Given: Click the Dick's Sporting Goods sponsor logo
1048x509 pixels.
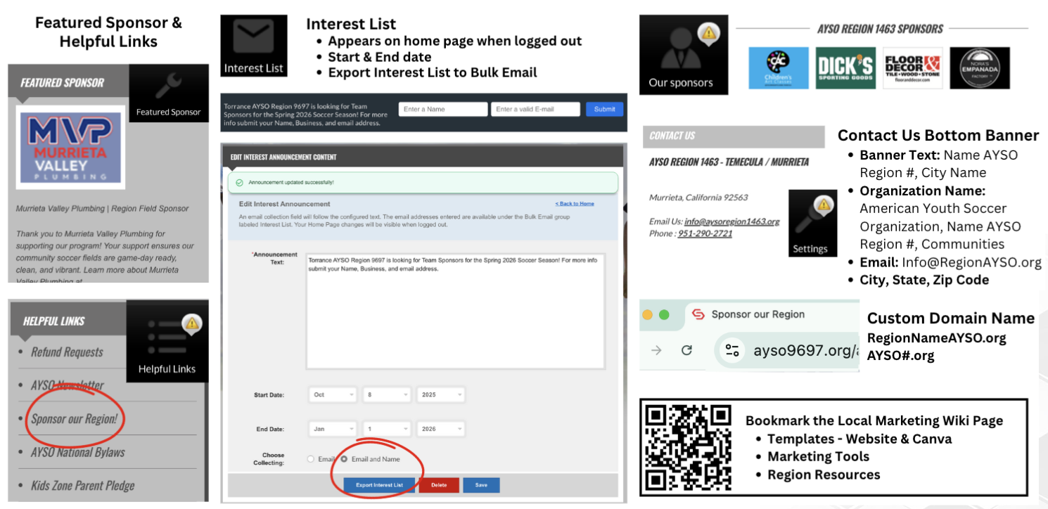Looking at the screenshot, I should [x=845, y=68].
